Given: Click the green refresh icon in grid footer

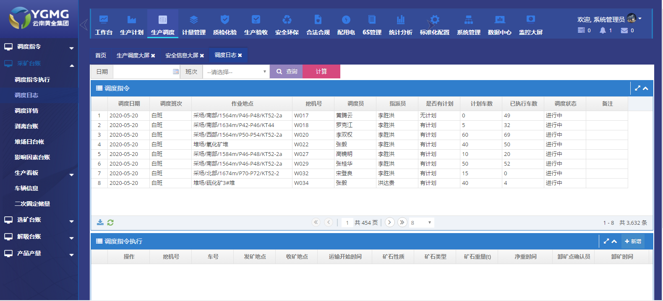Looking at the screenshot, I should pyautogui.click(x=110, y=223).
